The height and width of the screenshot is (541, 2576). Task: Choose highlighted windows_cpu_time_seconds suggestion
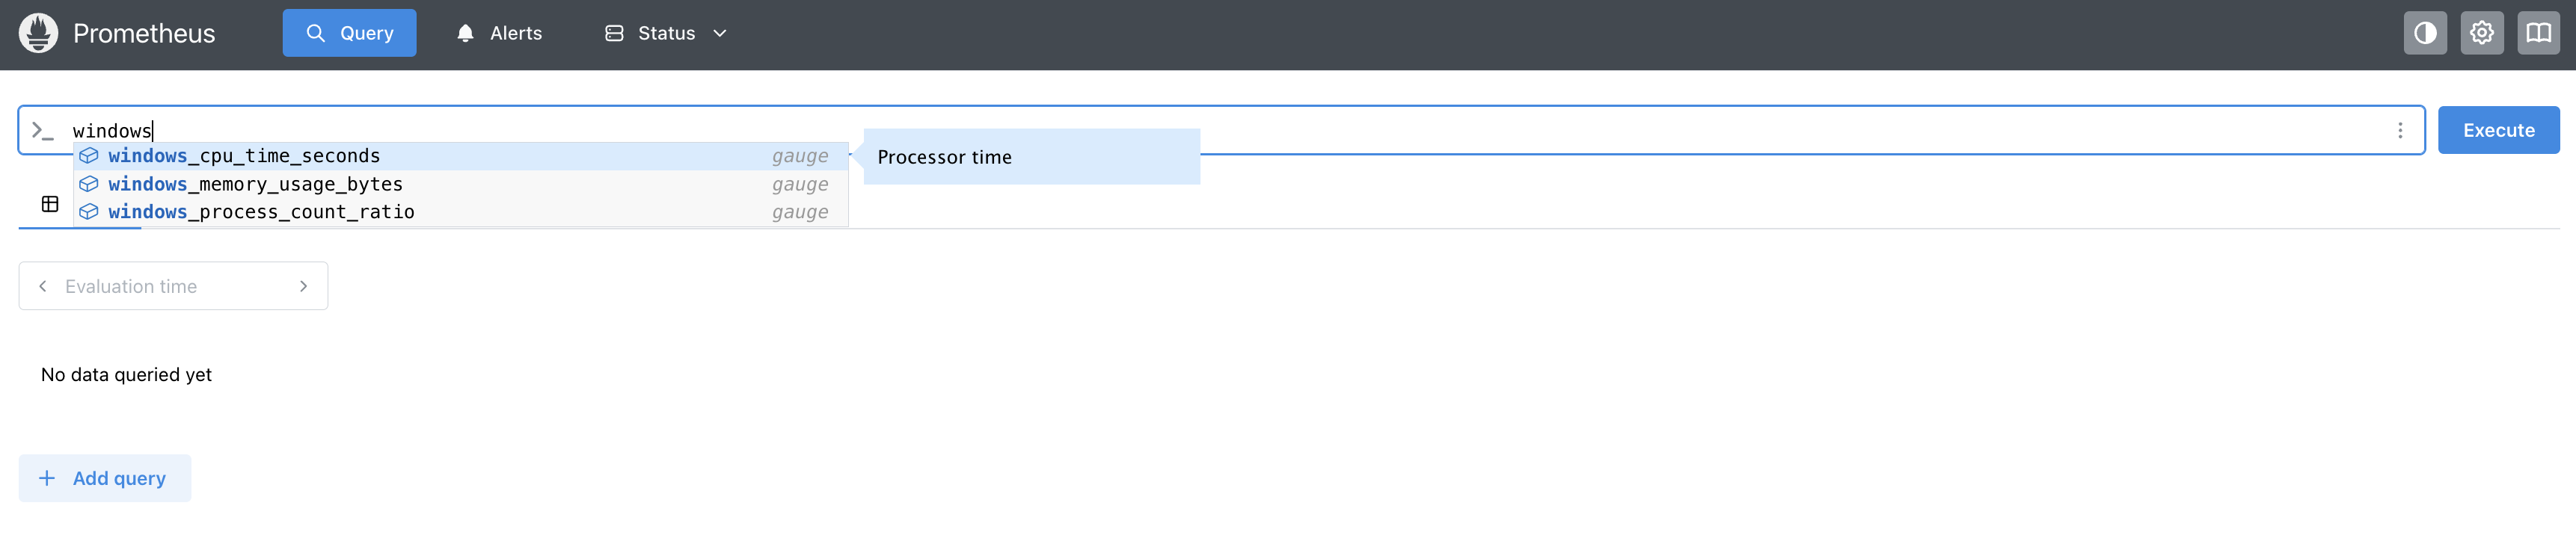244,155
